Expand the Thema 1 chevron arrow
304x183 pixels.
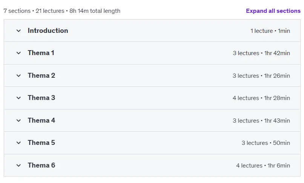(18, 53)
